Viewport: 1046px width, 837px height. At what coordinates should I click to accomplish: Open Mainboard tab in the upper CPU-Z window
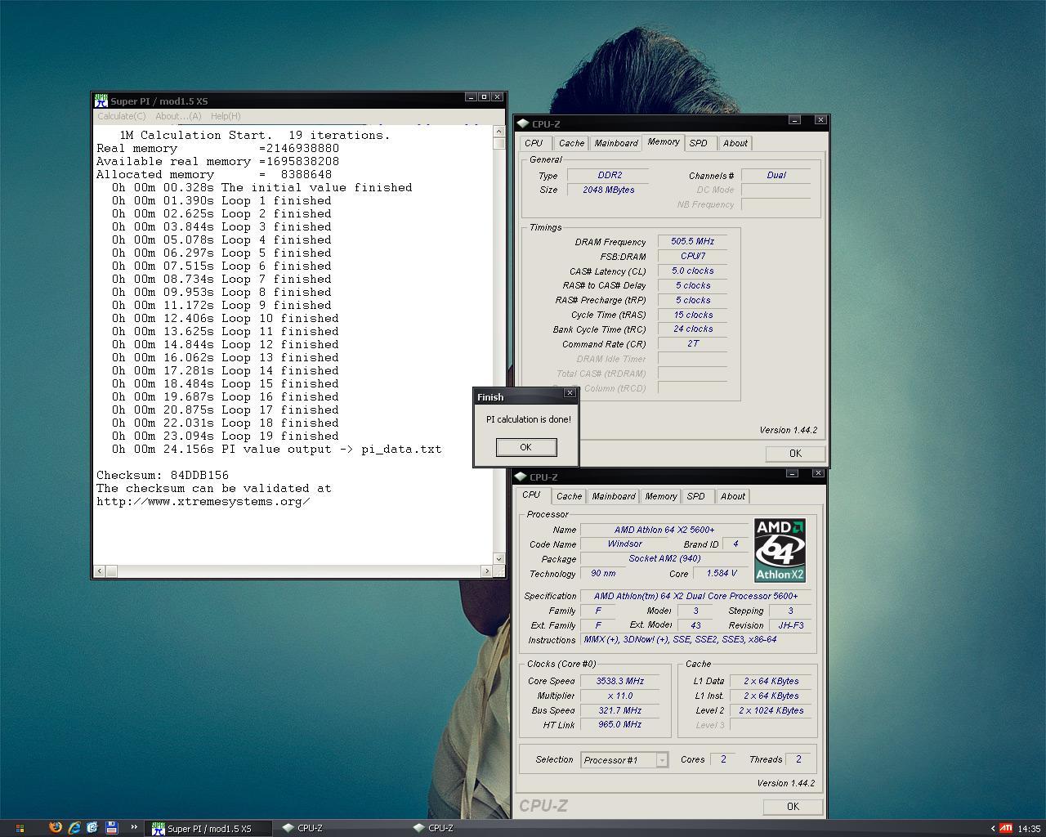pyautogui.click(x=615, y=143)
